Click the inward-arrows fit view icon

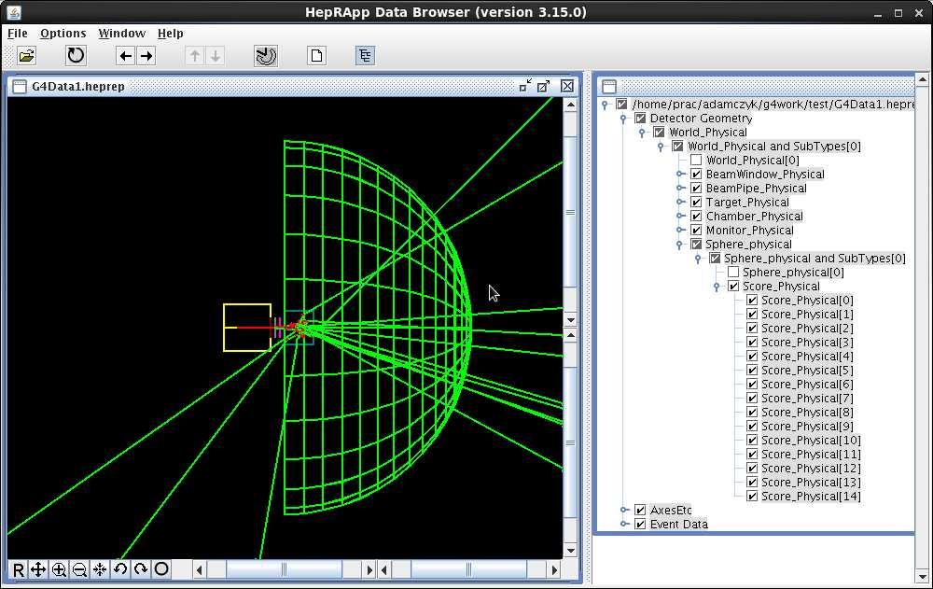click(x=100, y=570)
